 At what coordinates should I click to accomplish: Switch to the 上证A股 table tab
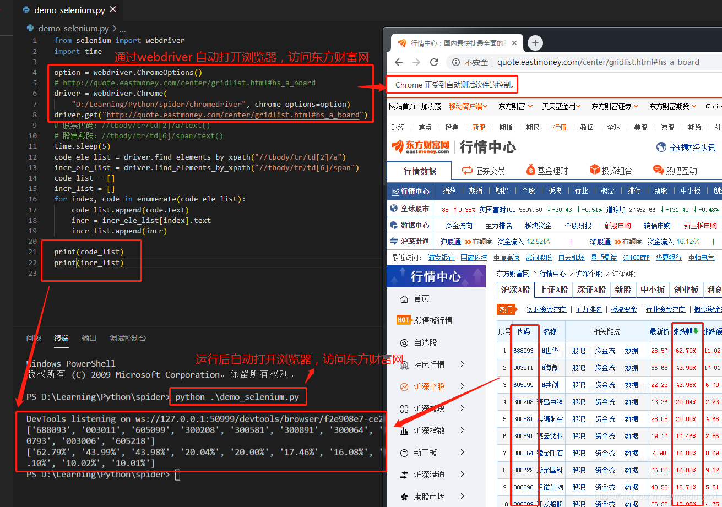coord(553,290)
